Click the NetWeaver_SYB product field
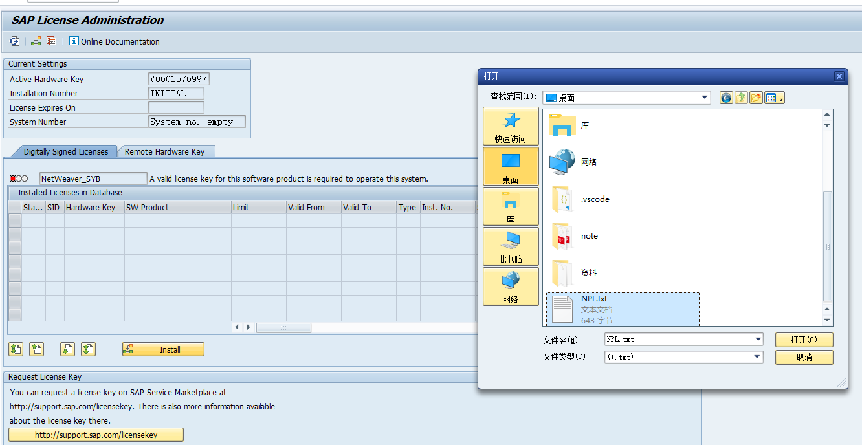 point(93,179)
